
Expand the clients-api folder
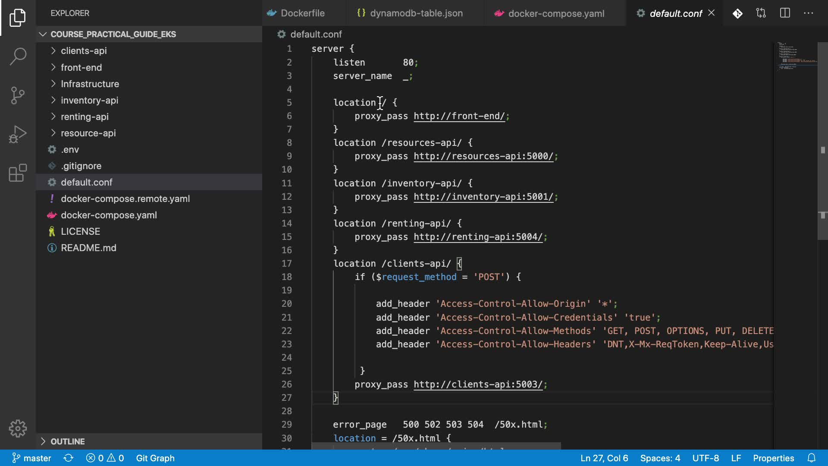point(84,51)
